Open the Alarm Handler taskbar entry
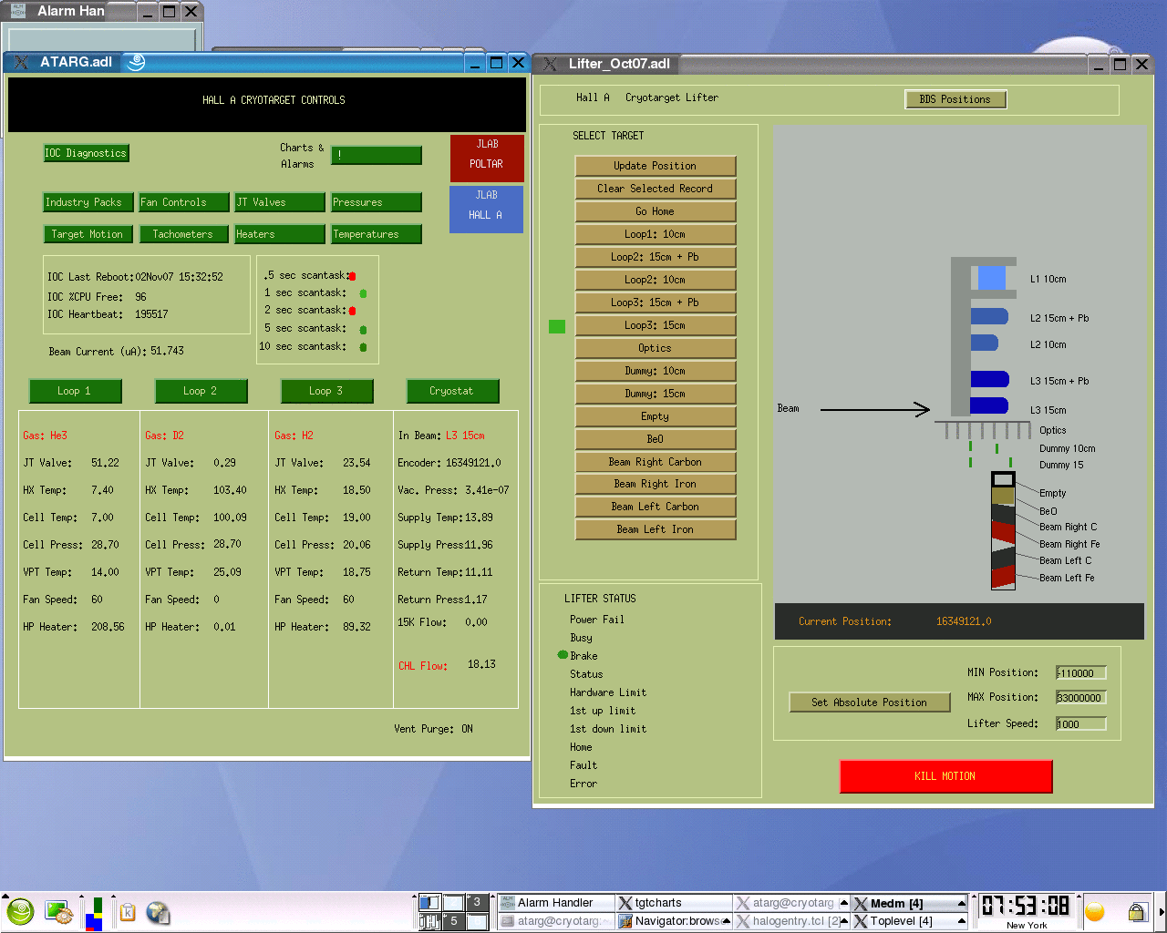The width and height of the screenshot is (1167, 933). tap(555, 903)
